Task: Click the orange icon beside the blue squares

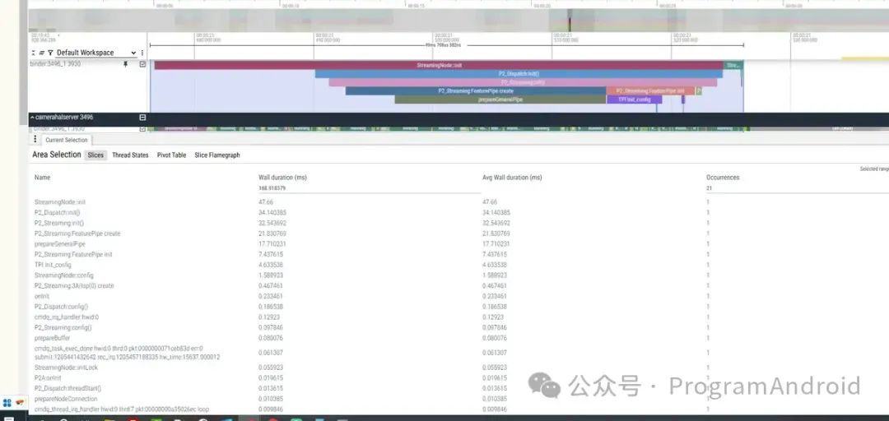Action: coord(20,403)
